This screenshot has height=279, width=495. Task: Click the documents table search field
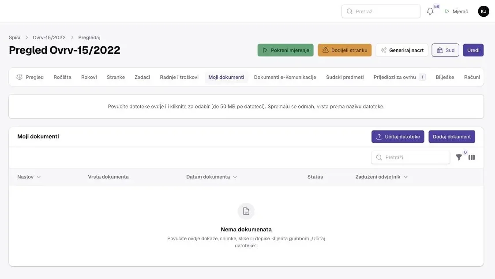point(410,157)
